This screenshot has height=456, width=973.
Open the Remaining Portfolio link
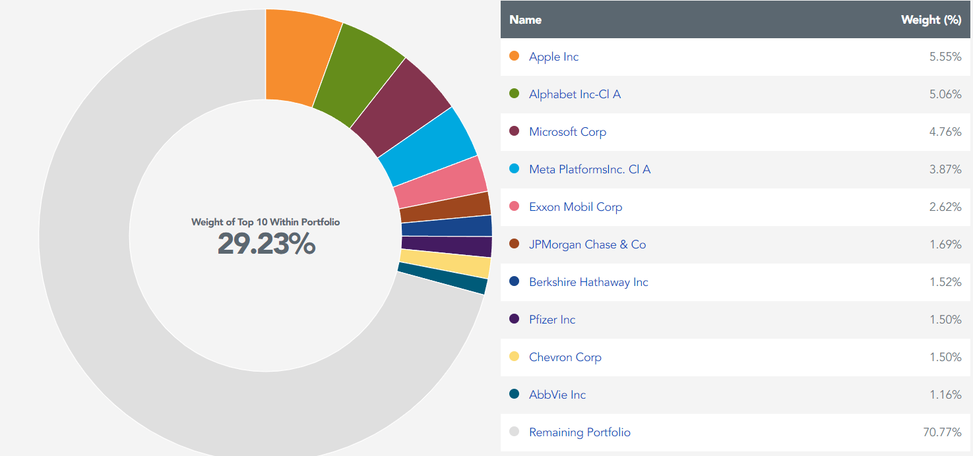coord(579,432)
